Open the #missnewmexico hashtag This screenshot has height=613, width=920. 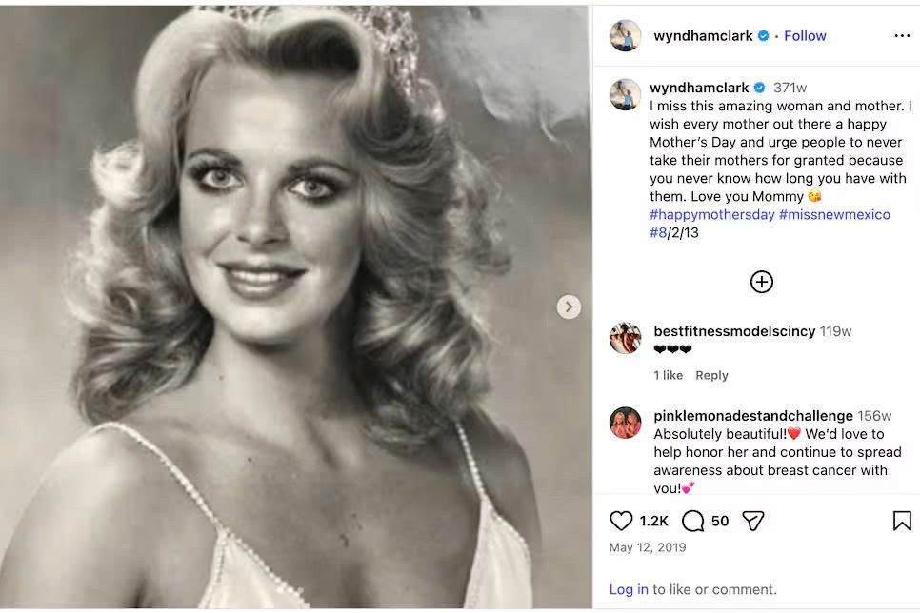pos(834,215)
